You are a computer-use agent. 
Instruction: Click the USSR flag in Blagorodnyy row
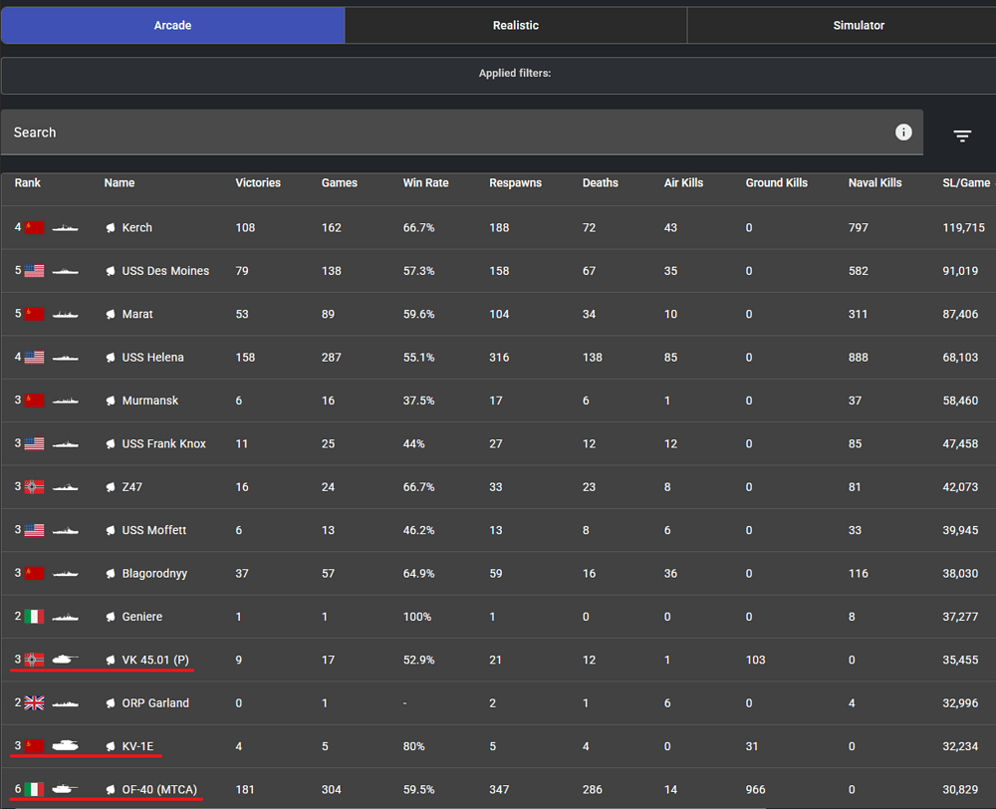(34, 573)
